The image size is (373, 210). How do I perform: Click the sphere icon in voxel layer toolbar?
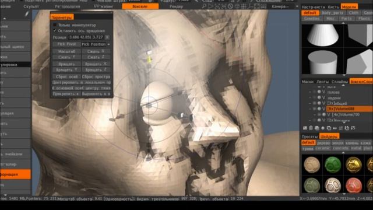click(323, 128)
